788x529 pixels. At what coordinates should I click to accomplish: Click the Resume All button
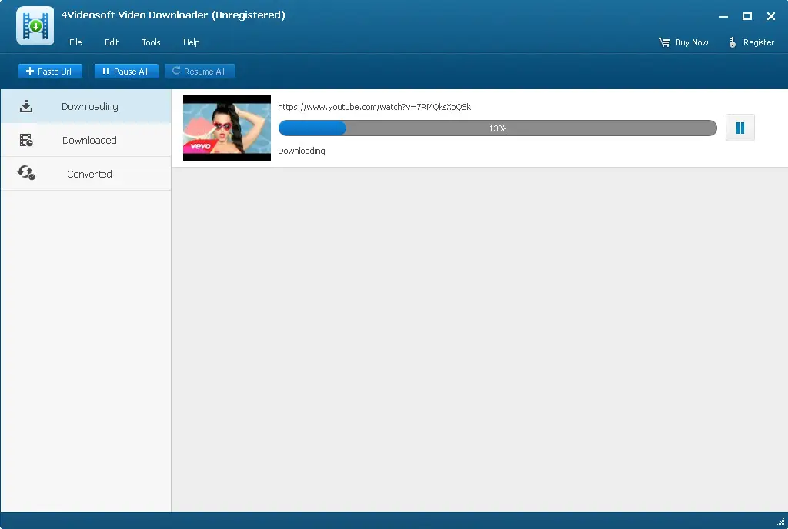(199, 72)
